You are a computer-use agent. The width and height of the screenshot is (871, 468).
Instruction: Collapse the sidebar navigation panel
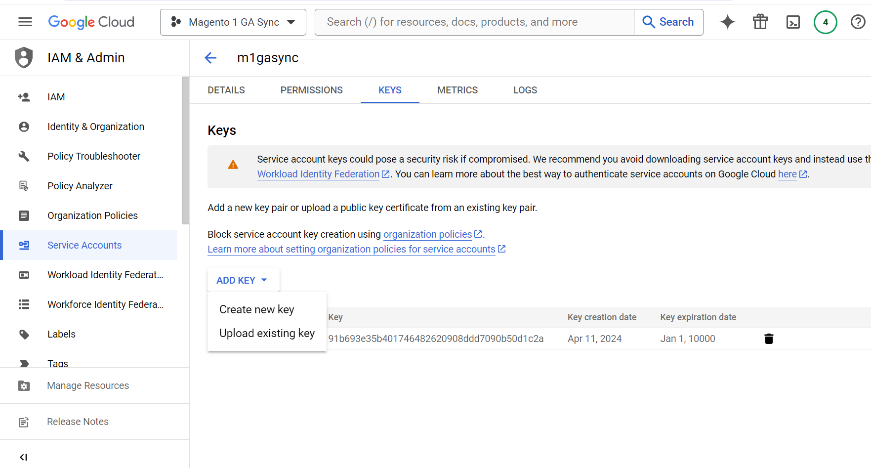coord(23,457)
